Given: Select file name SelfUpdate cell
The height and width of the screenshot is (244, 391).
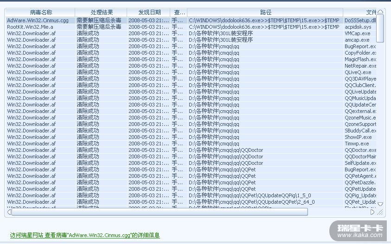Looking at the screenshot, I should [x=360, y=163].
